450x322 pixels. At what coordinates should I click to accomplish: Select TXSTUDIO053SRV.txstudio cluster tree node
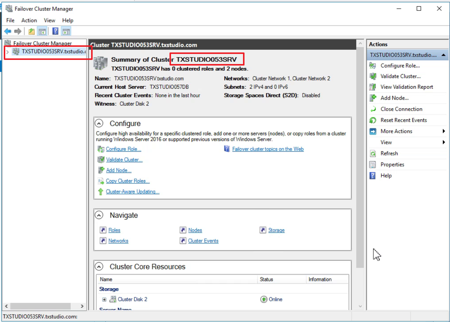[54, 52]
